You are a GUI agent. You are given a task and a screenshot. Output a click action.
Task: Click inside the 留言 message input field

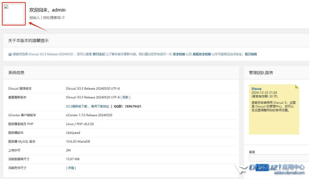coord(279,158)
